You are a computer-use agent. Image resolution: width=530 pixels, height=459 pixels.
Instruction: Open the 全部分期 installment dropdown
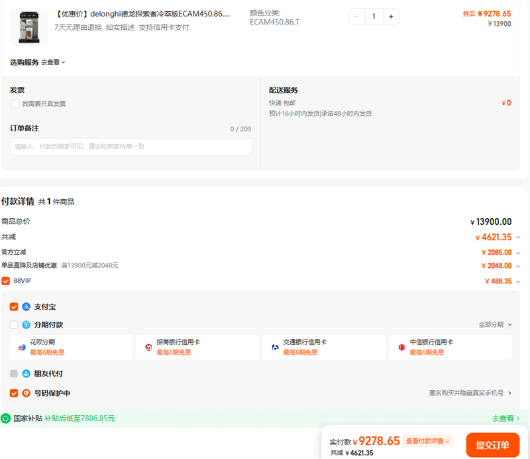(x=496, y=325)
